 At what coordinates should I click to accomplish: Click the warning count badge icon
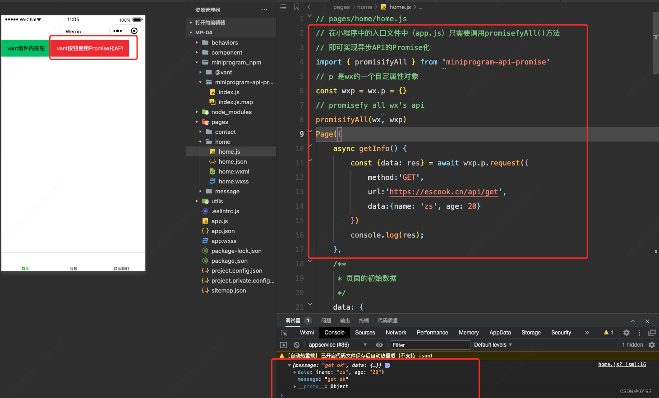pos(608,333)
